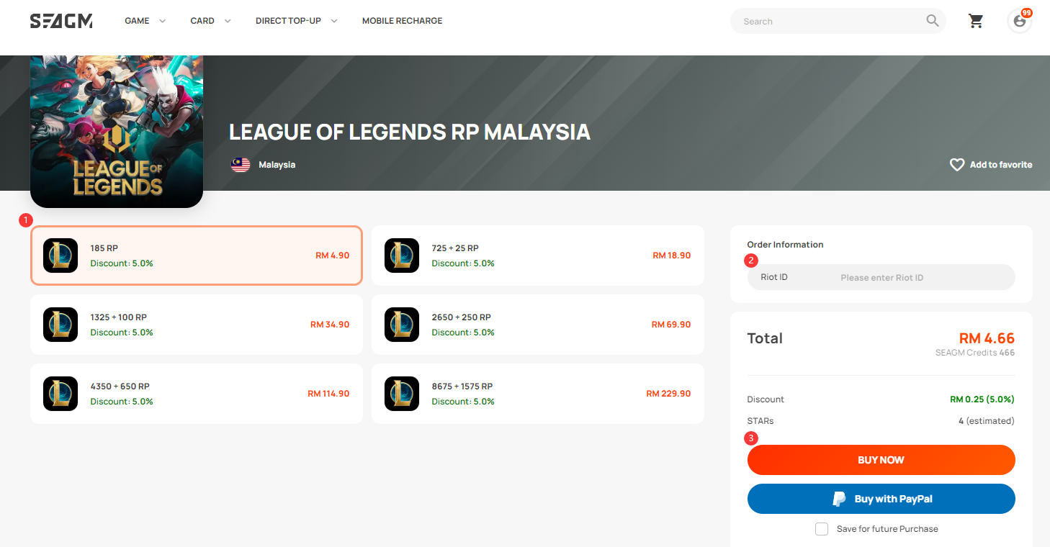
Task: Expand the GAME menu chevron
Action: [x=162, y=21]
